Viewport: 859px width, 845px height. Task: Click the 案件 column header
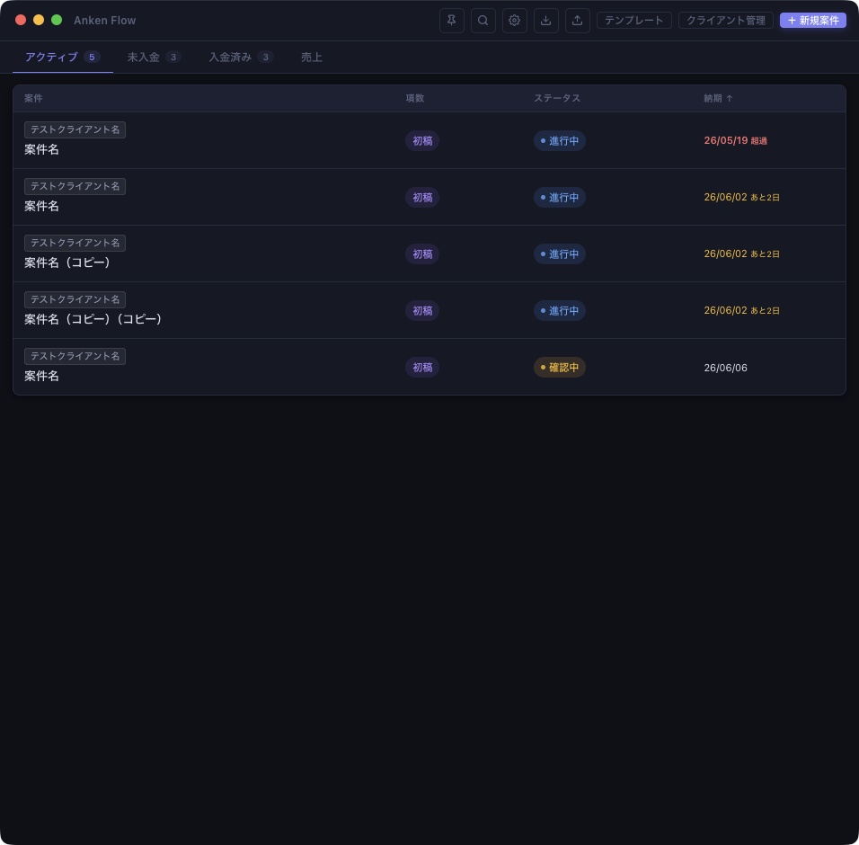pos(33,98)
